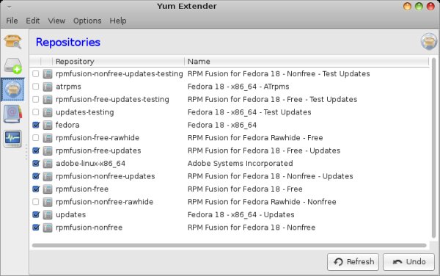Click the repo icon beside rpmfusion-nonfree
This screenshot has width=440, height=276.
[x=48, y=228]
